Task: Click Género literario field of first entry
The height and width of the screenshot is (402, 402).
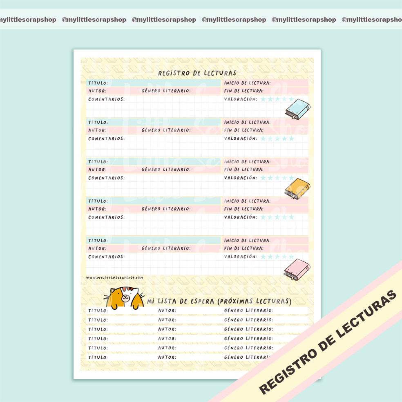Action: point(181,91)
